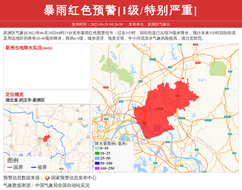Viewport: 242px width, 190px height.
Task: Click the 0~10 light green legend swatch
Action: [x=97, y=148]
